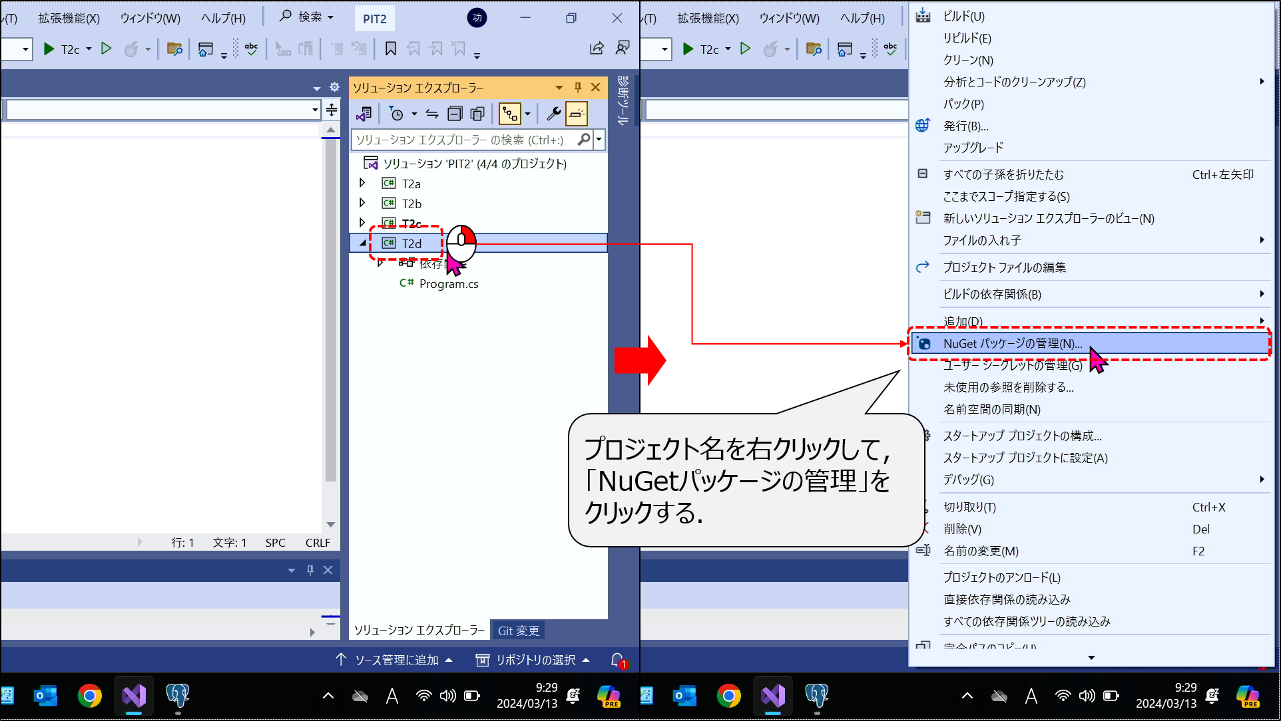Viewport: 1281px width, 721px height.
Task: Open Outlook from the right taskbar
Action: click(685, 696)
